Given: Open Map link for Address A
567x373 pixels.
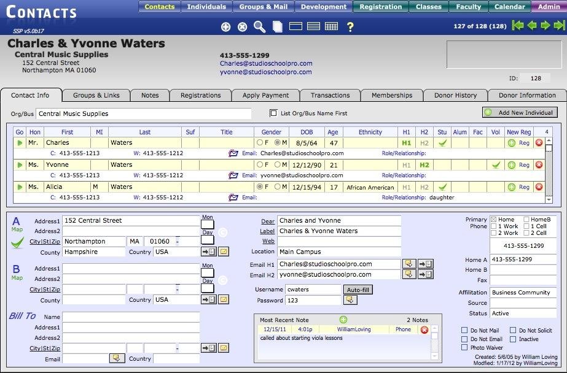Looking at the screenshot, I should pyautogui.click(x=17, y=229).
